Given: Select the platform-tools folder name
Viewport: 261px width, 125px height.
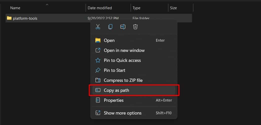Looking at the screenshot, I should (x=25, y=18).
